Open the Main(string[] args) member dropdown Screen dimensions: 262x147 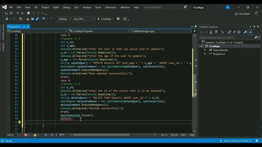[x=161, y=31]
